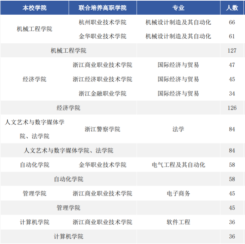Click 84 in the 浙江警察学院 row

pos(232,129)
